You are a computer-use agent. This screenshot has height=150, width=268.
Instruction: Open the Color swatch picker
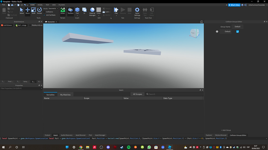pyautogui.click(x=99, y=10)
